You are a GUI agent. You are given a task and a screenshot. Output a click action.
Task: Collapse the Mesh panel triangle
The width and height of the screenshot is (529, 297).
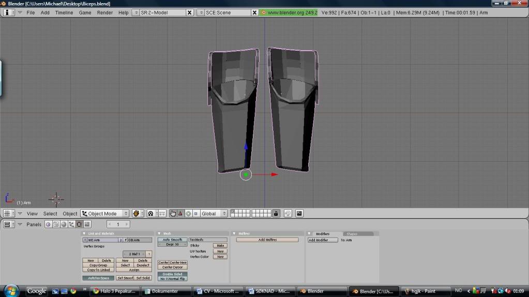coord(159,233)
